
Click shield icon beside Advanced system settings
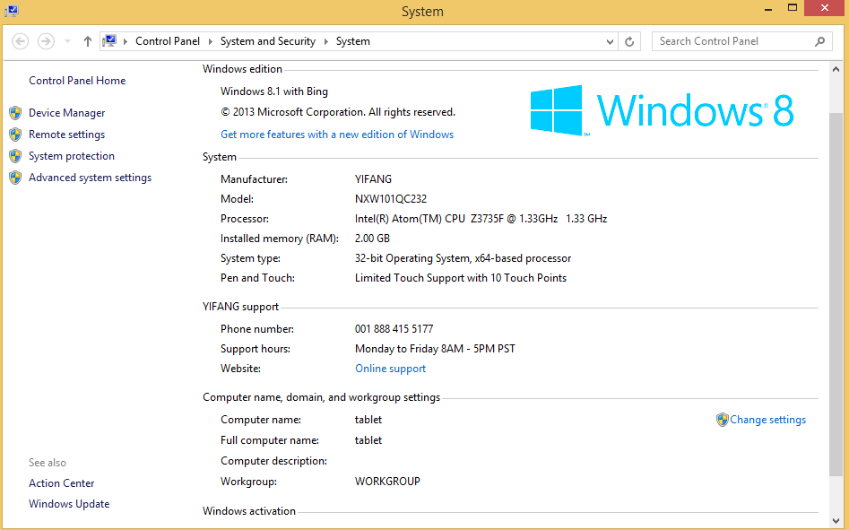tap(15, 178)
